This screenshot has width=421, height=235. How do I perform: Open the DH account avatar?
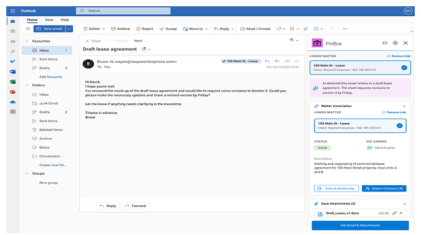click(x=408, y=11)
